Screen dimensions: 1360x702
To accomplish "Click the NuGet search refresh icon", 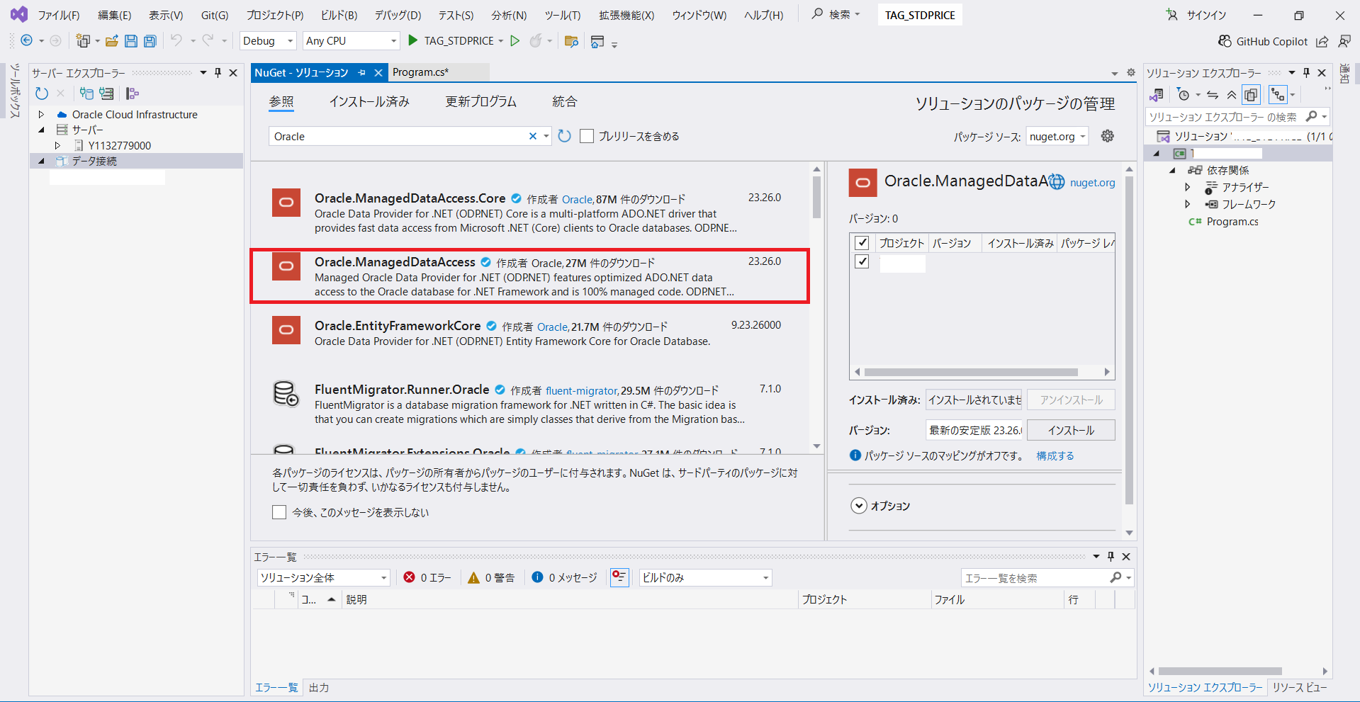I will pyautogui.click(x=564, y=136).
